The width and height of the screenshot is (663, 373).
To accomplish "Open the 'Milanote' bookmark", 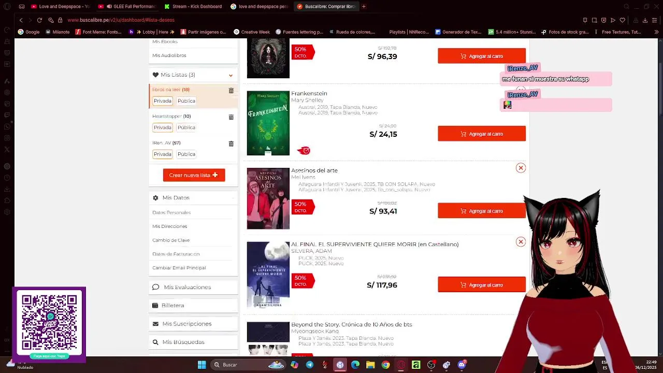I will click(x=57, y=32).
